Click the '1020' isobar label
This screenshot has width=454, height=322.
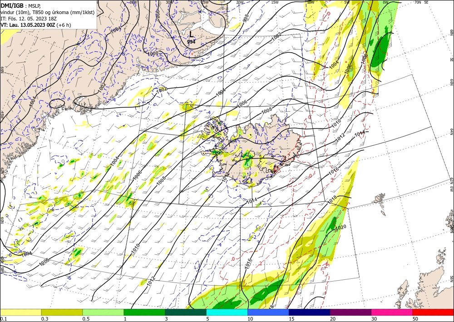[x=341, y=228]
